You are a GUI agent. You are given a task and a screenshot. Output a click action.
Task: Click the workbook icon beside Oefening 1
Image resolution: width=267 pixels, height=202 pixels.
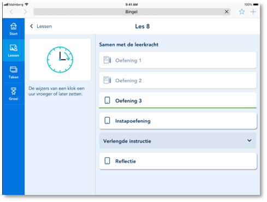pyautogui.click(x=107, y=60)
